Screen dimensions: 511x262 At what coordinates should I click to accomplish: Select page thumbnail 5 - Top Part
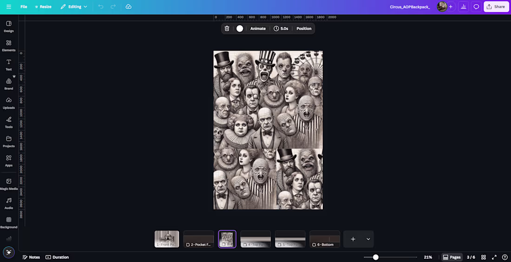290,239
